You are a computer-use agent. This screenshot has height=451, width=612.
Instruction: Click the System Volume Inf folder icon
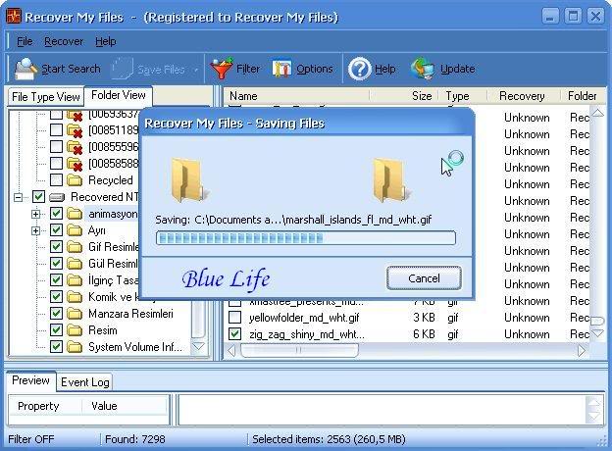tap(75, 347)
